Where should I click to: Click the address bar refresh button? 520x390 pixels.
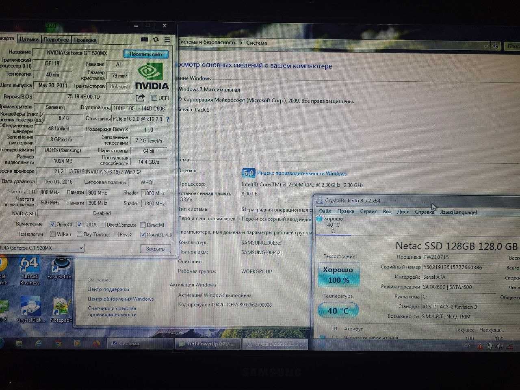click(x=496, y=46)
